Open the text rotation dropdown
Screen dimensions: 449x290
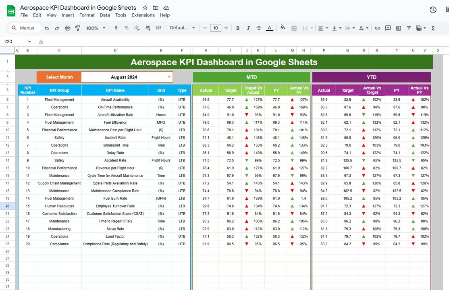[364, 28]
